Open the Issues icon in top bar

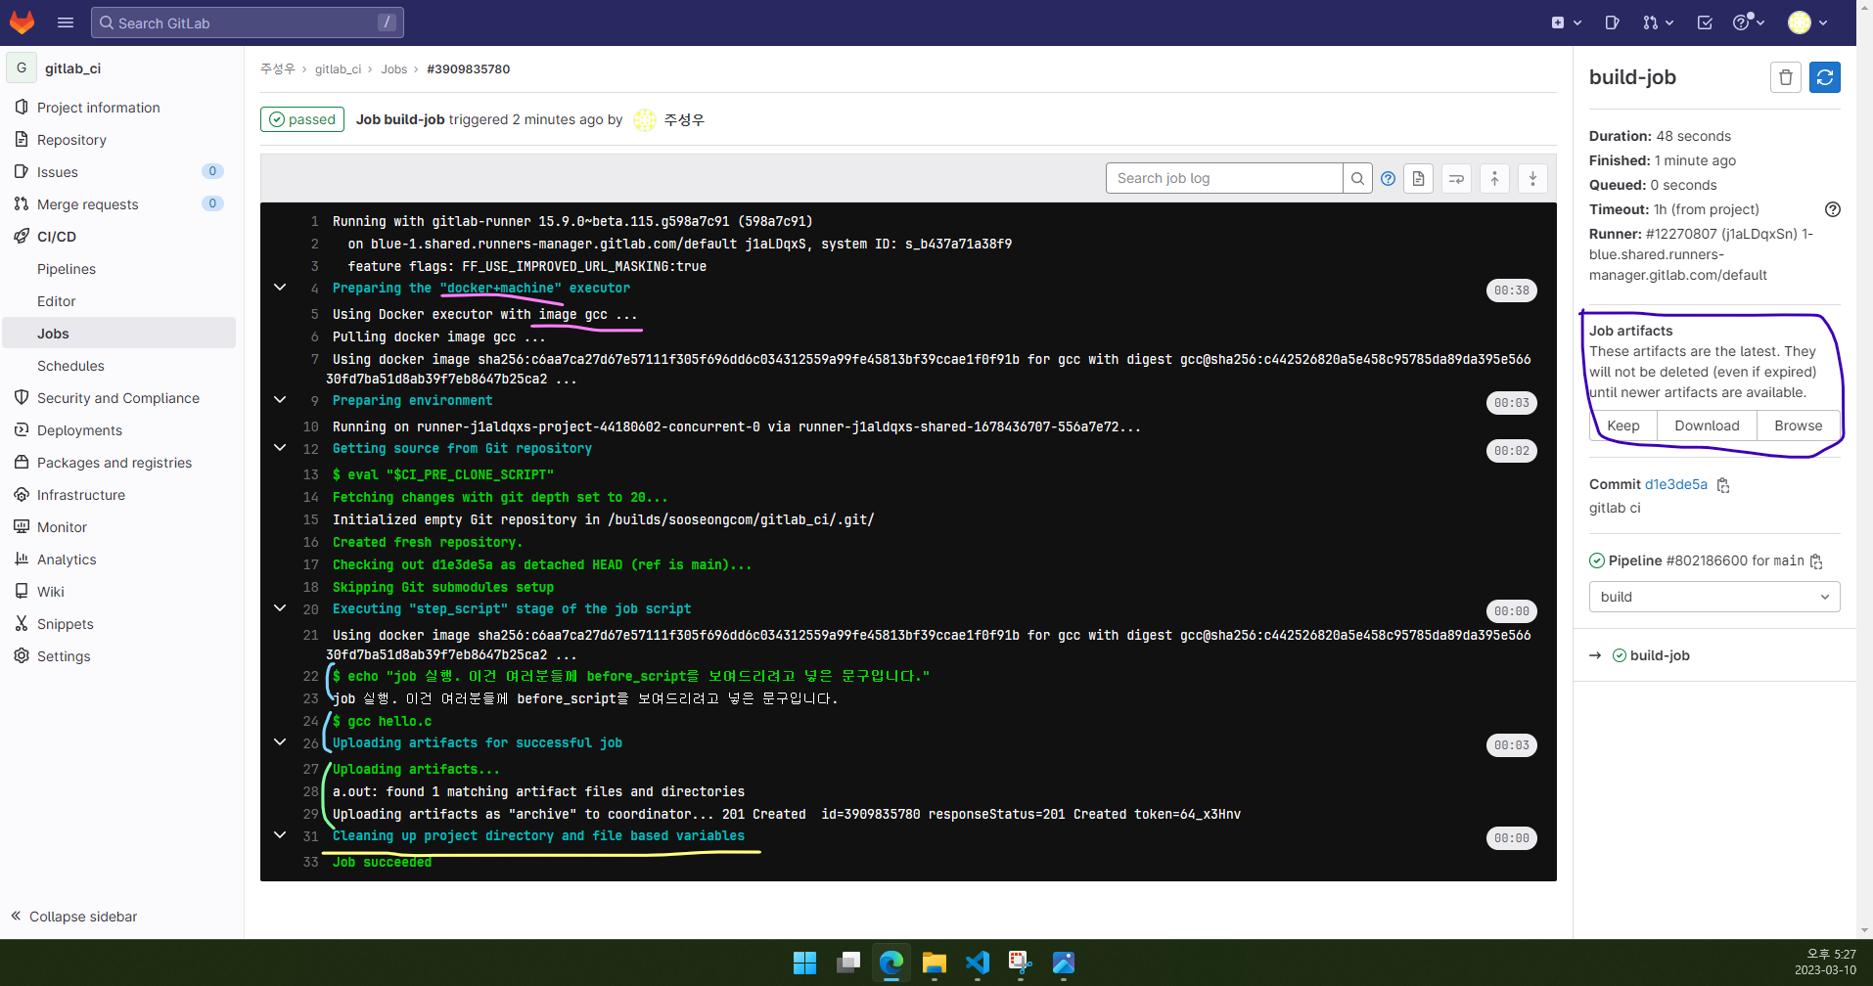pos(1613,22)
